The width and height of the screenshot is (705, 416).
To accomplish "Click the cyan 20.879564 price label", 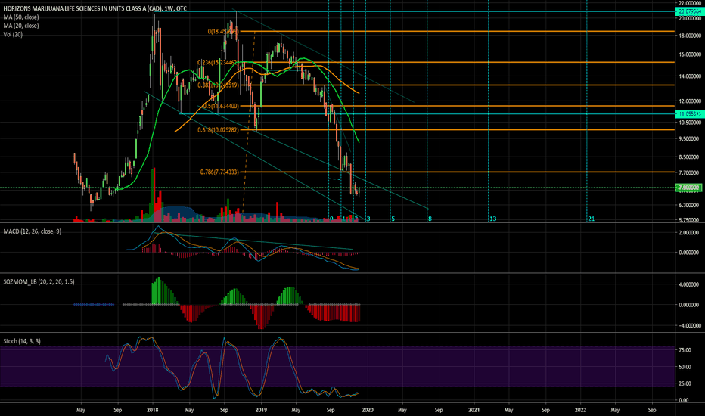I will coord(689,11).
